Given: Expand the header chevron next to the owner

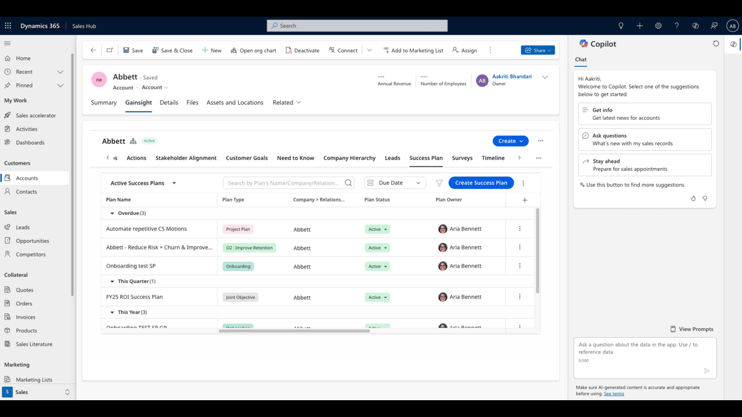Looking at the screenshot, I should pyautogui.click(x=544, y=77).
